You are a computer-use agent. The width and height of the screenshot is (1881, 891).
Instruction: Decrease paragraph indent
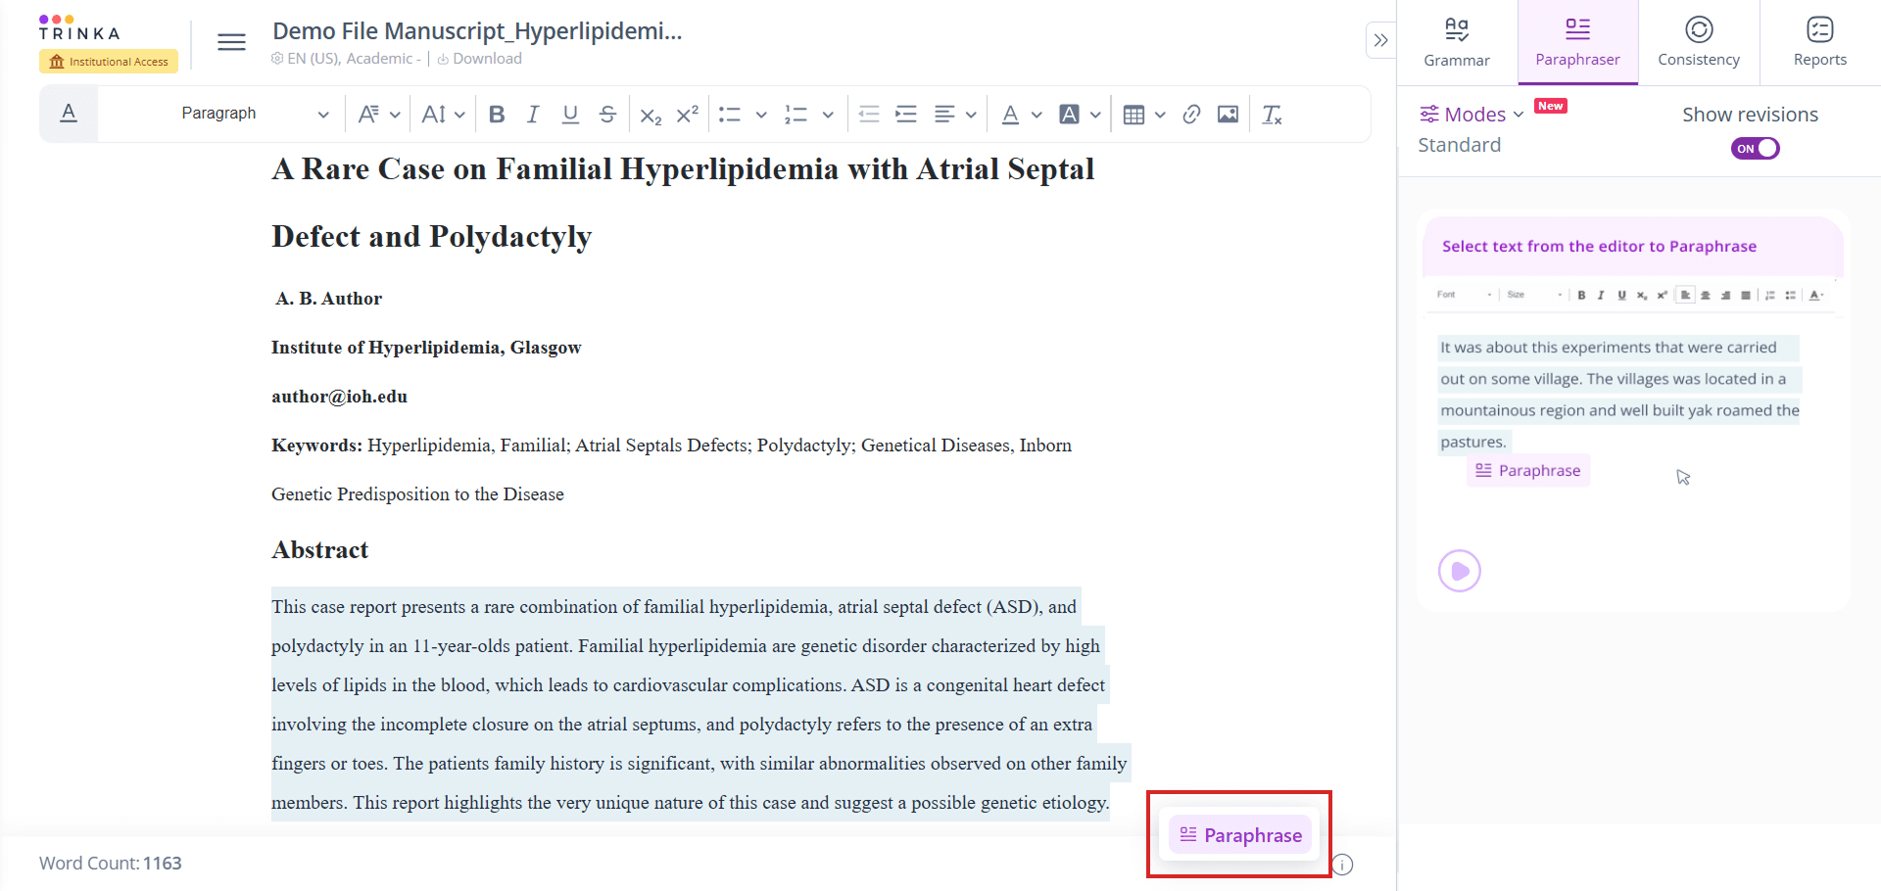[869, 115]
